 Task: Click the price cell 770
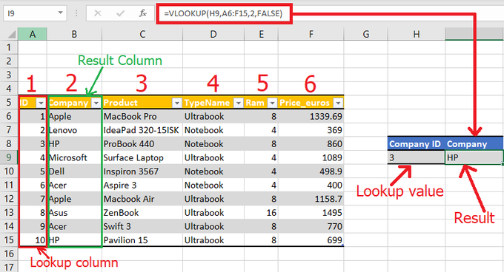(x=311, y=226)
